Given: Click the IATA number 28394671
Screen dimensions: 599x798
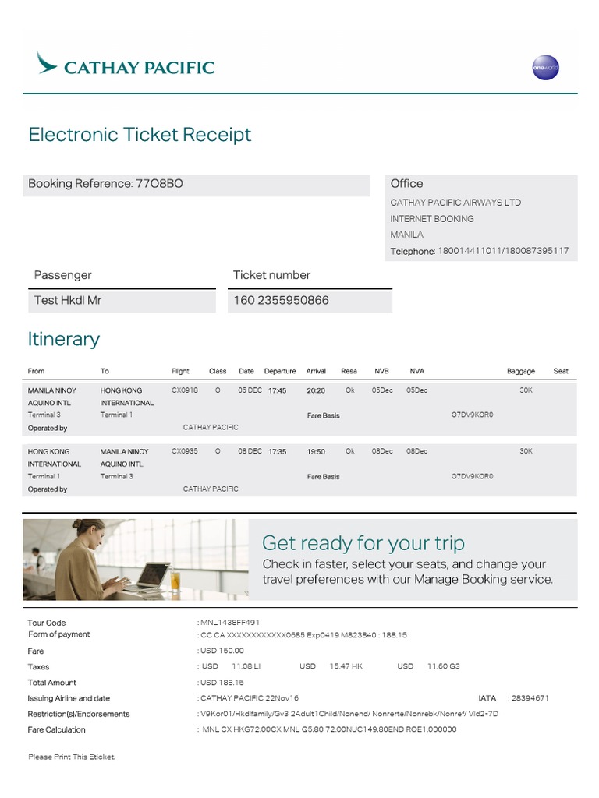Looking at the screenshot, I should pos(528,698).
